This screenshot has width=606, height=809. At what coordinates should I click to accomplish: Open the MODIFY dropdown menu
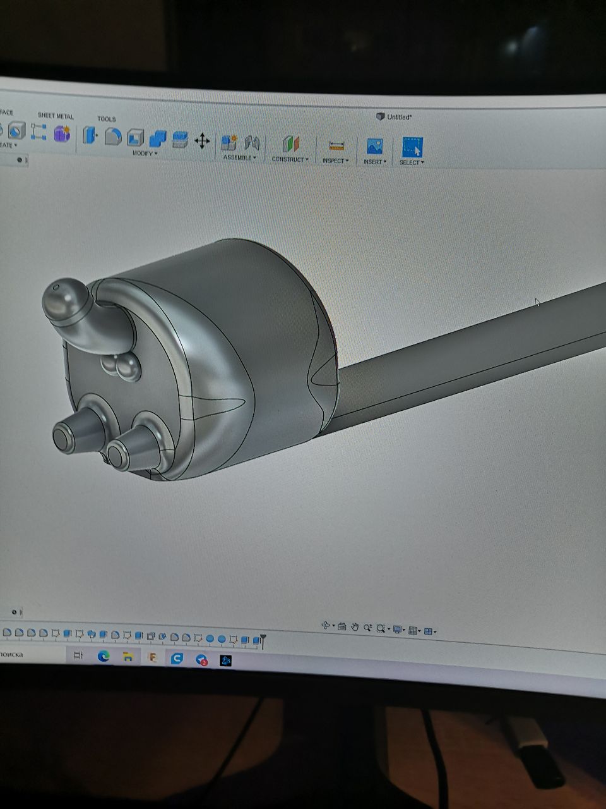tap(145, 153)
